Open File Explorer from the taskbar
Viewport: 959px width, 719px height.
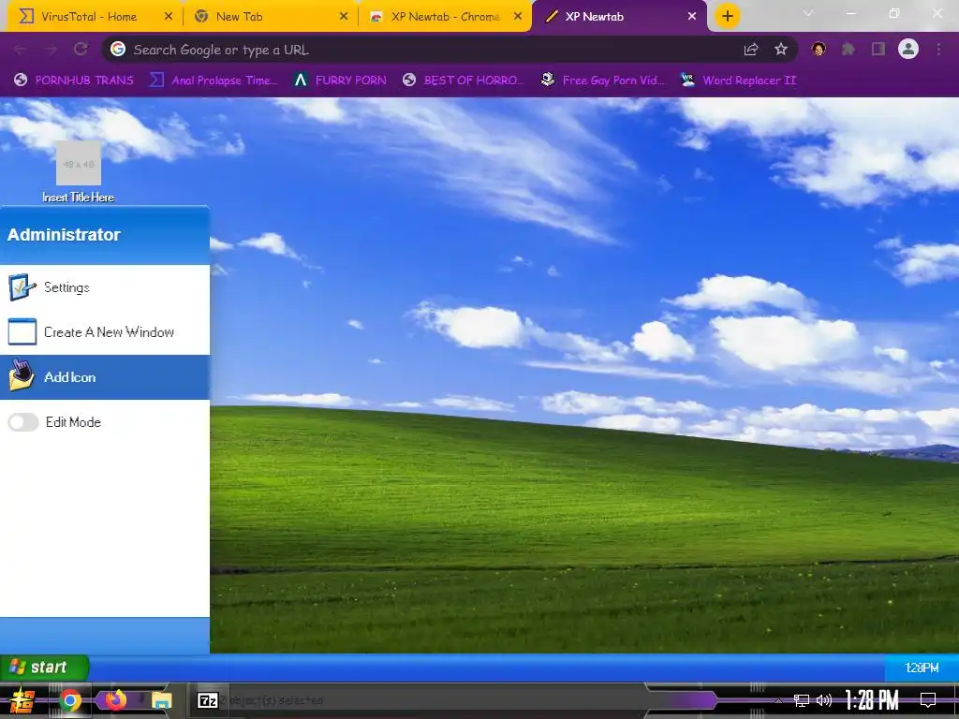161,700
